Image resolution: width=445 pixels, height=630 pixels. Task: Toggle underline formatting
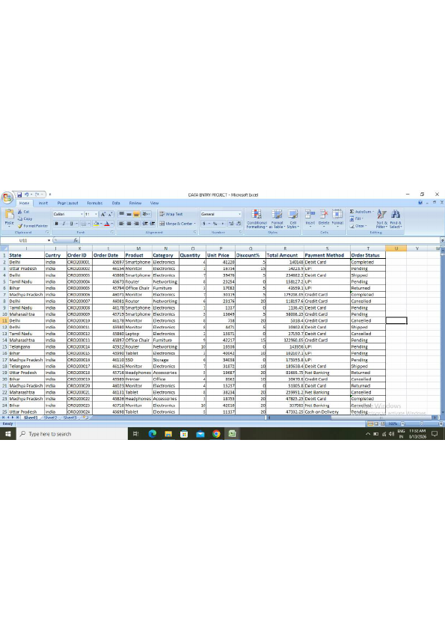point(71,224)
